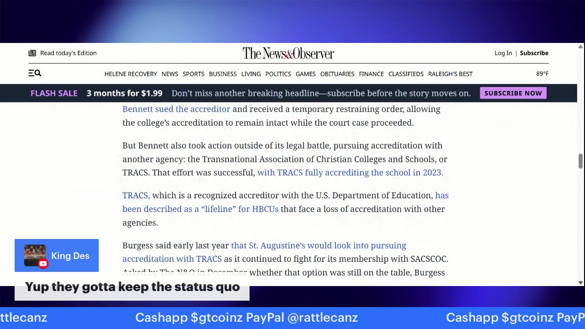585x329 pixels.
Task: Open the NEWS section
Action: [170, 74]
